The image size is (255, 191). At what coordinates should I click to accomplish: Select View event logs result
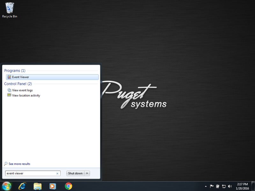point(22,90)
